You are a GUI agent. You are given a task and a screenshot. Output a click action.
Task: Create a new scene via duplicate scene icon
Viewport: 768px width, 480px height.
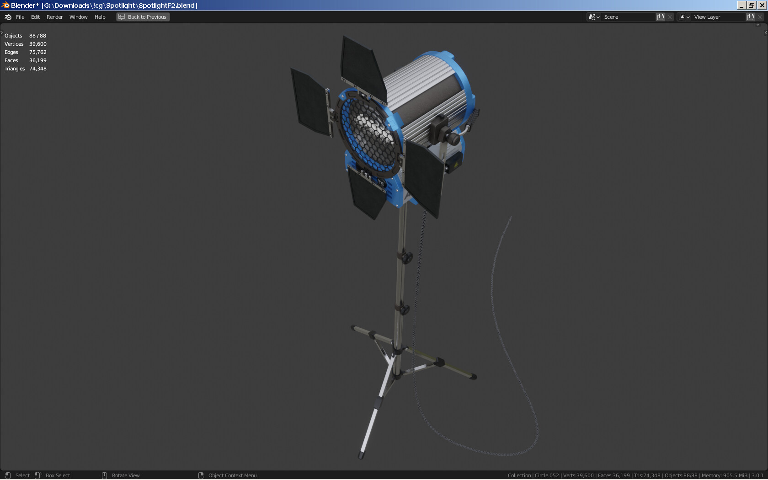(x=660, y=17)
